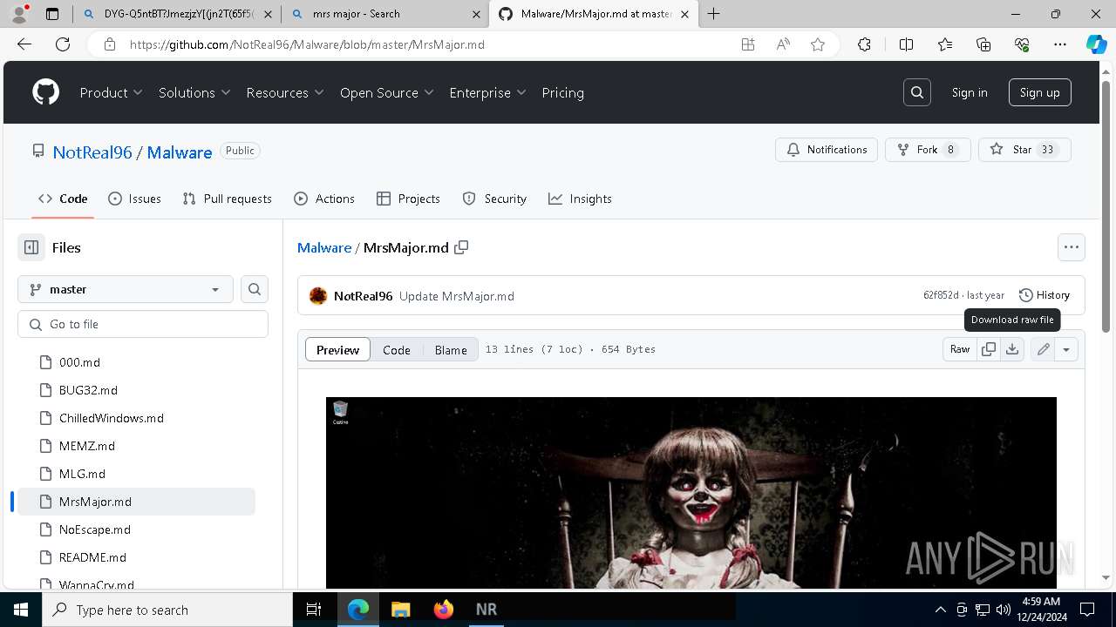Open NoEscape.md in file tree
Viewport: 1116px width, 627px height.
tap(95, 529)
